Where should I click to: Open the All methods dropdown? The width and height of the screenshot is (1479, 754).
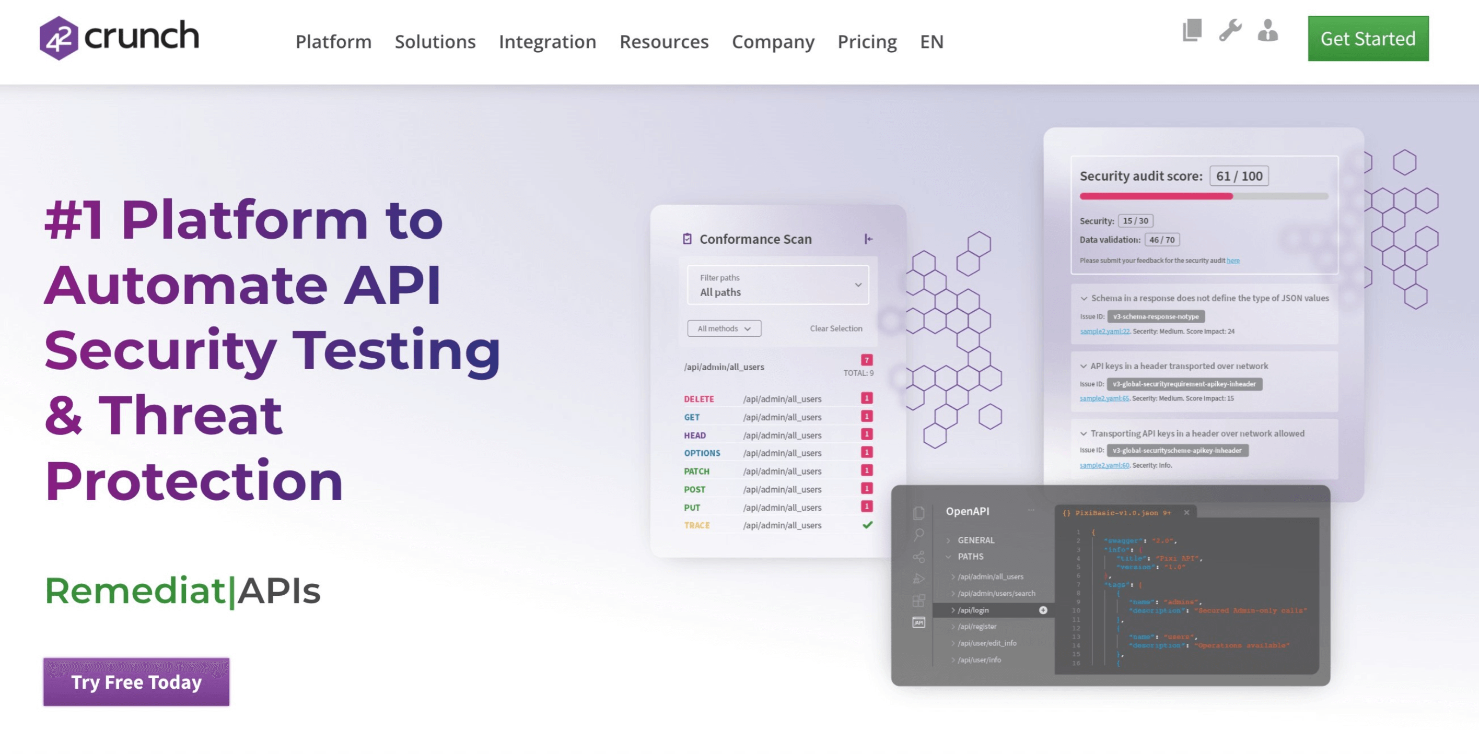(724, 328)
